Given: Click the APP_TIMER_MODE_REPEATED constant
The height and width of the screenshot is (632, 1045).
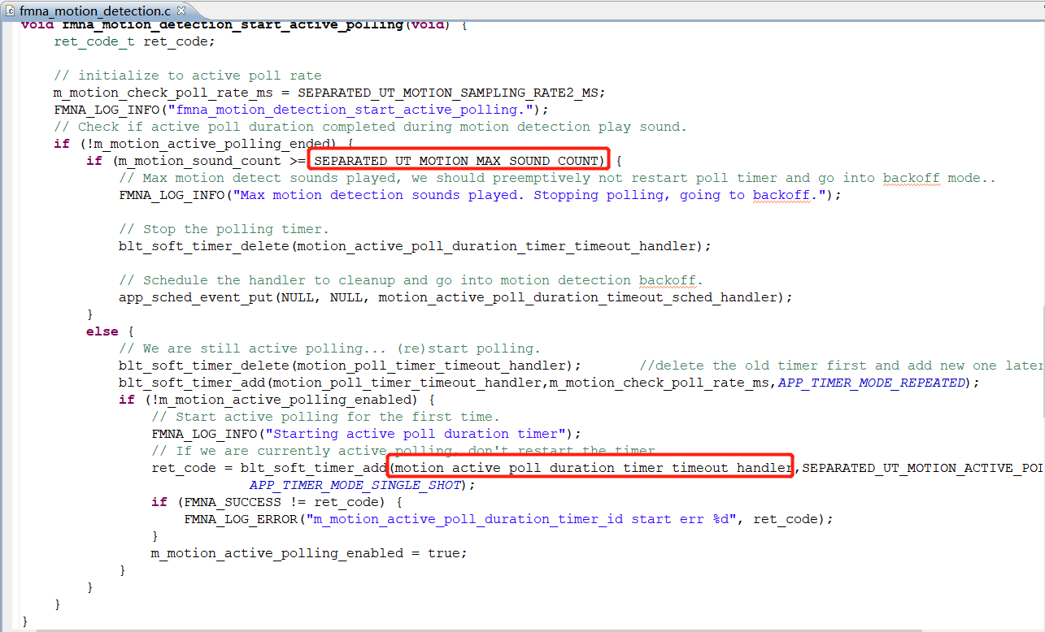Looking at the screenshot, I should (871, 383).
